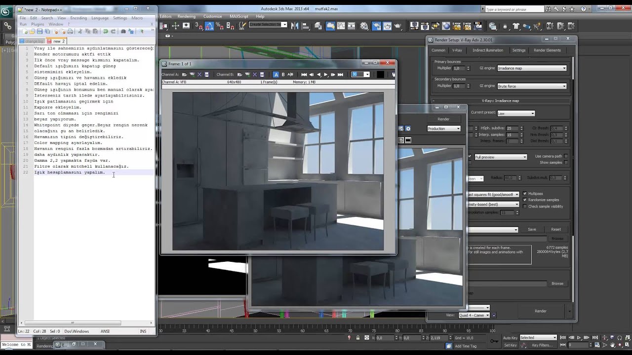
Task: Switch to the V-Ray tab
Action: coord(457,50)
